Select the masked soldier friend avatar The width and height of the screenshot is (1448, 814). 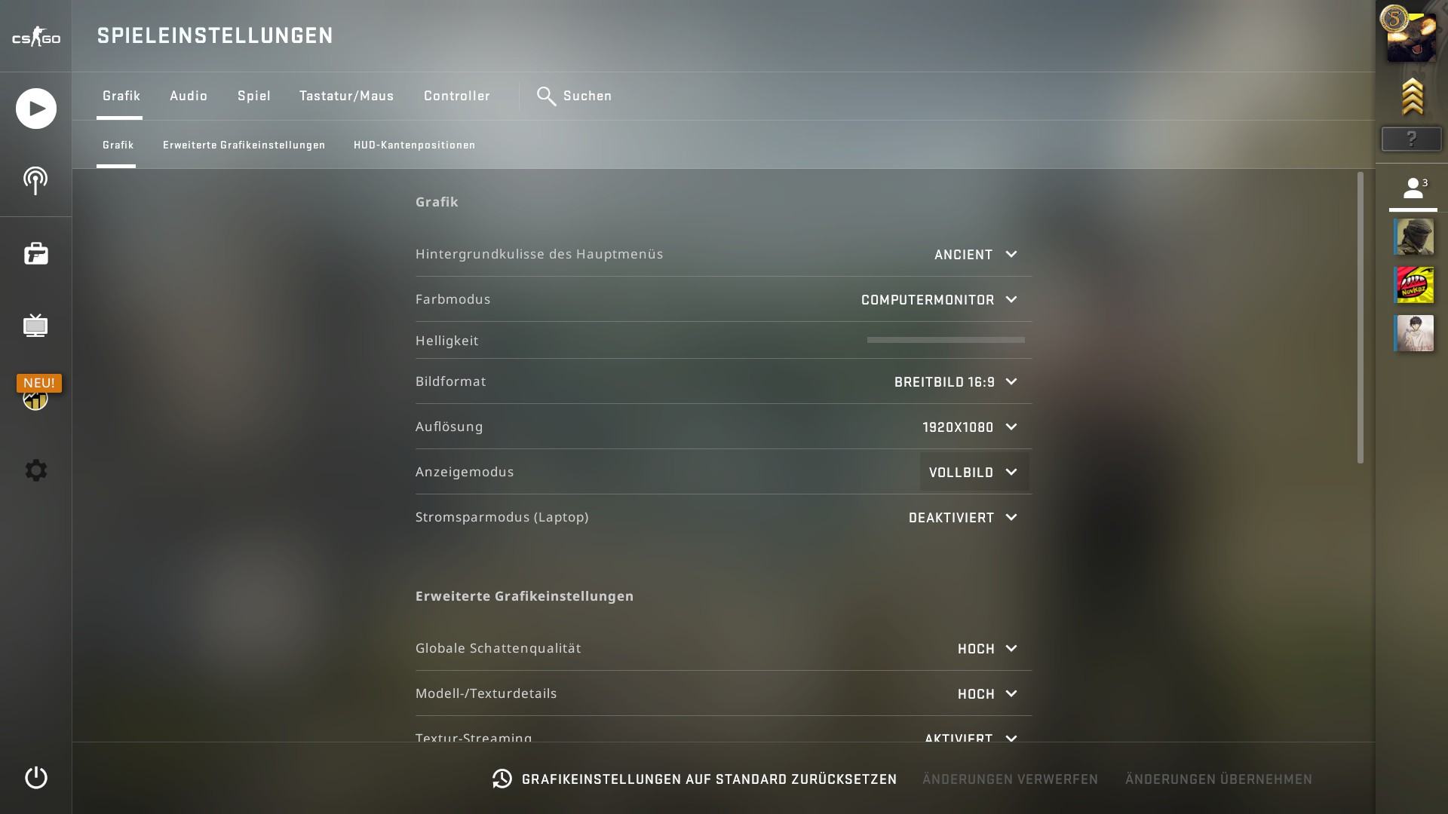tap(1413, 237)
